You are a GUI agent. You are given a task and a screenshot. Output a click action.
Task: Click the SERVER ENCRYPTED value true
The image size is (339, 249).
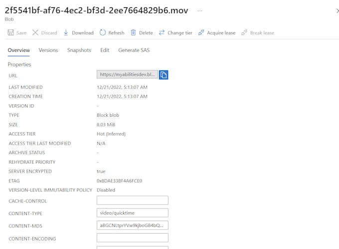pyautogui.click(x=101, y=171)
